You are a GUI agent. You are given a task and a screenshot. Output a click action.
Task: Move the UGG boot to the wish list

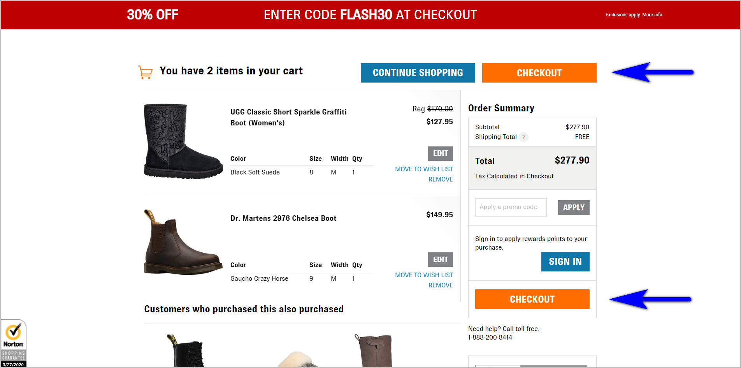[424, 169]
